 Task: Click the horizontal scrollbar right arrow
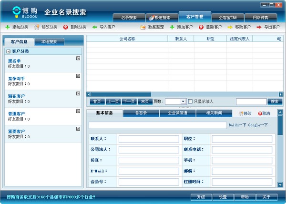[x=281, y=94]
